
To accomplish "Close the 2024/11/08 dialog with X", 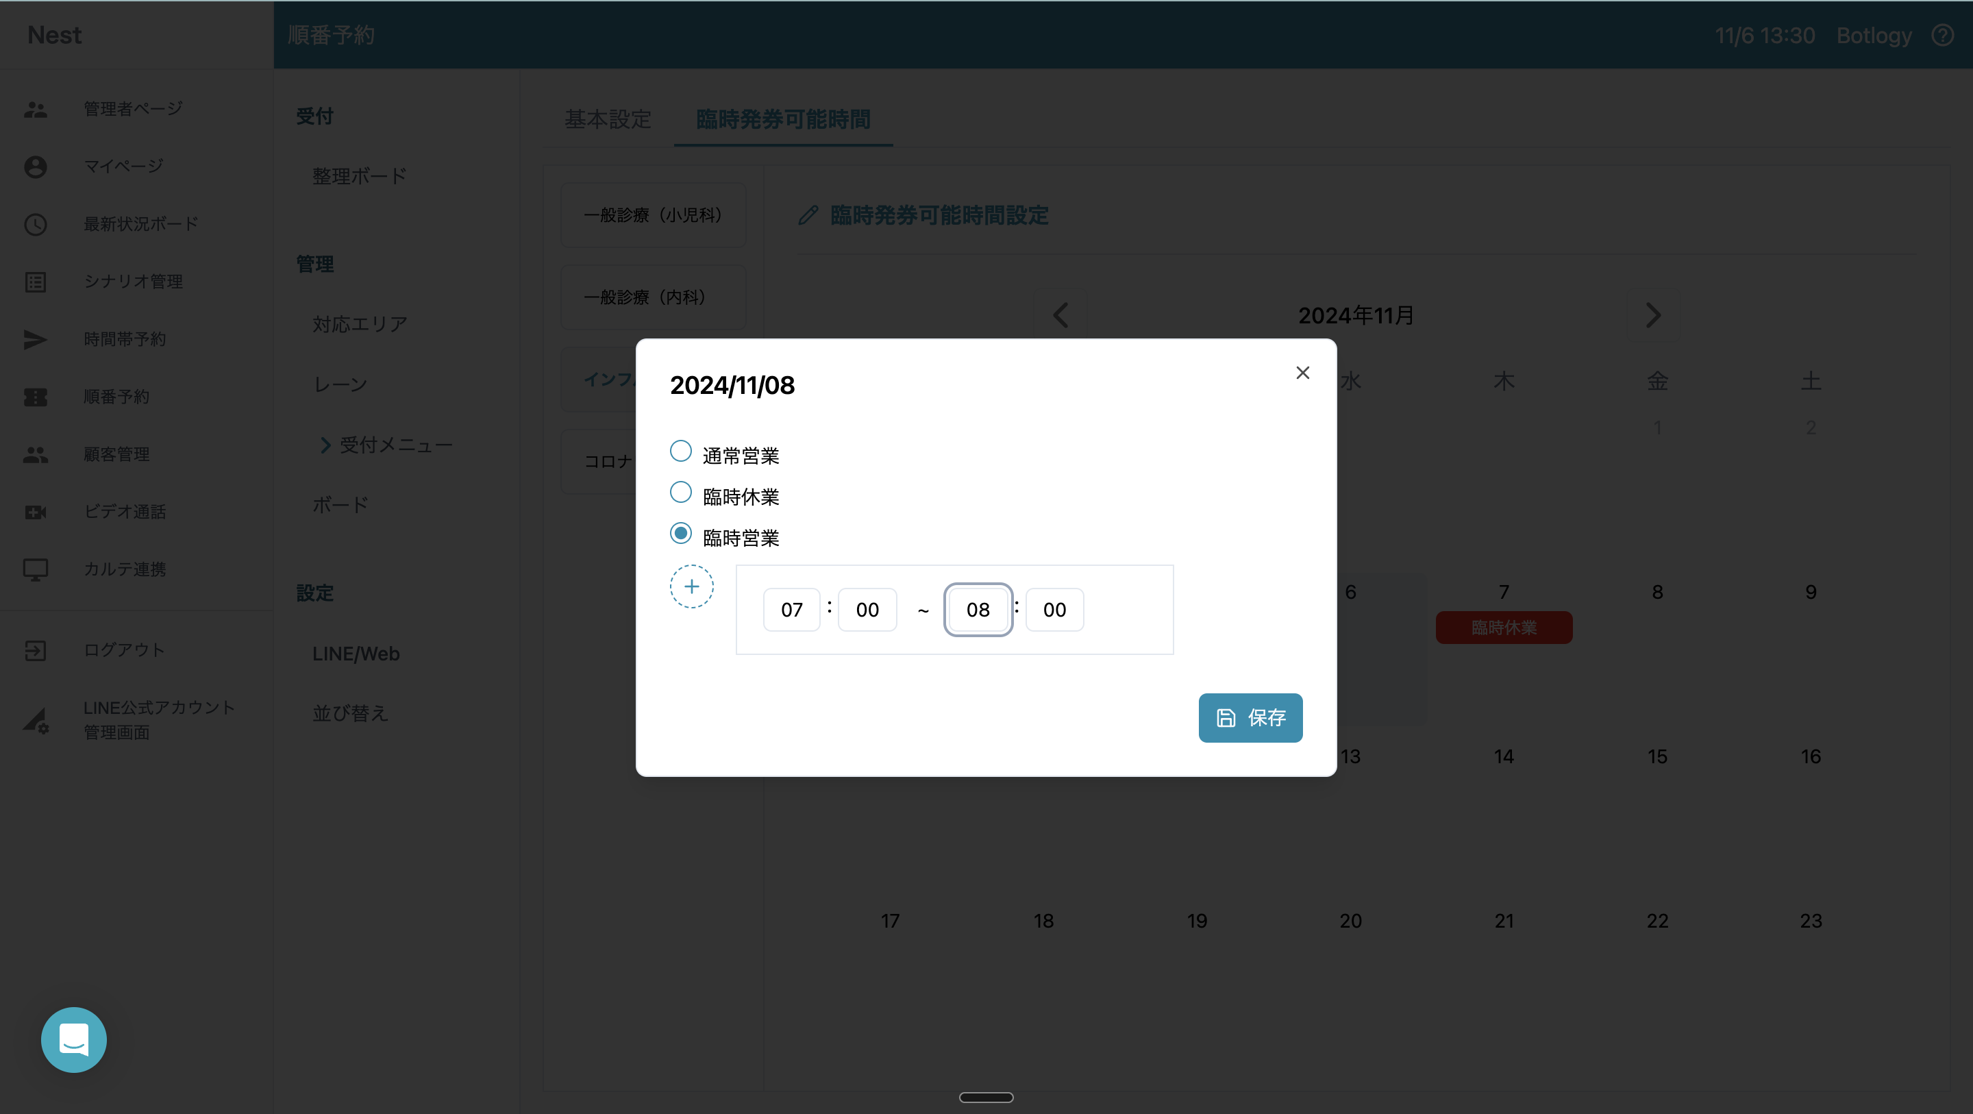I will point(1302,373).
